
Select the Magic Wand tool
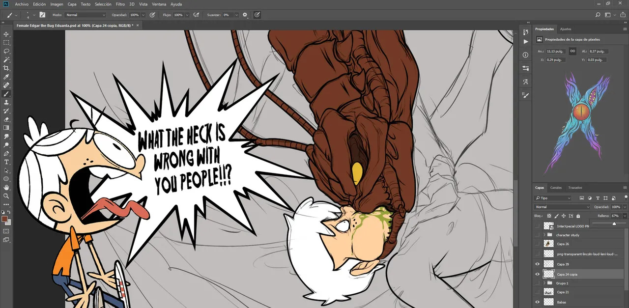click(x=6, y=59)
